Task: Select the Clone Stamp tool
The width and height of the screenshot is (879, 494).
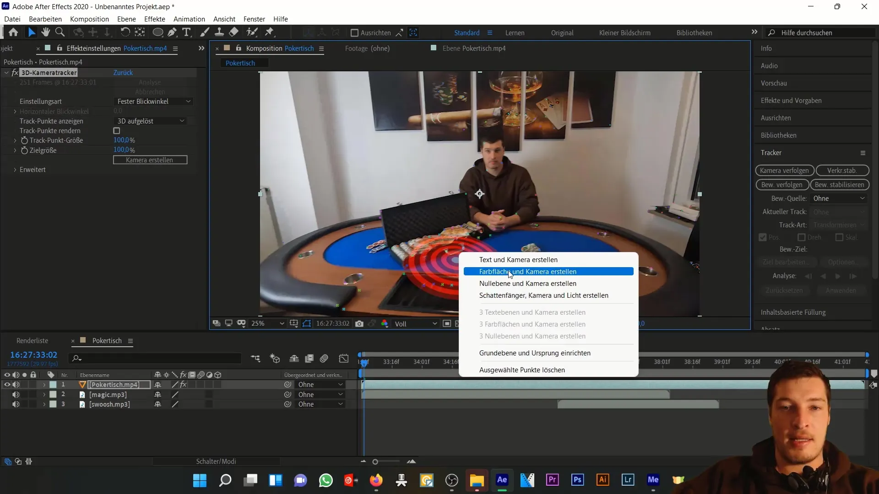Action: tap(219, 32)
